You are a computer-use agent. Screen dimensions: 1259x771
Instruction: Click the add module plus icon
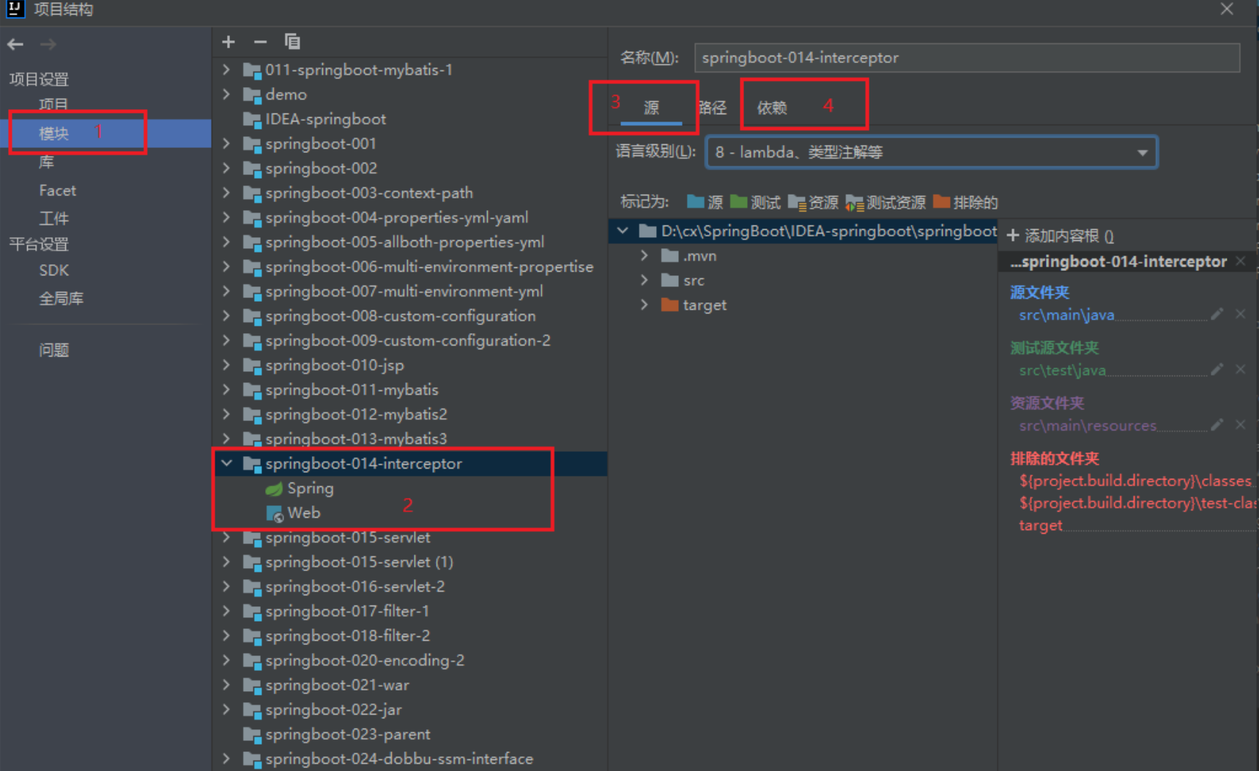coord(229,42)
